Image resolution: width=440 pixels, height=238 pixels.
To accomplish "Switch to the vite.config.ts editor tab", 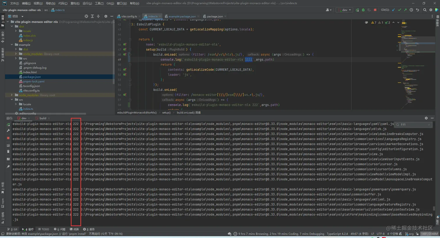I will click(129, 17).
